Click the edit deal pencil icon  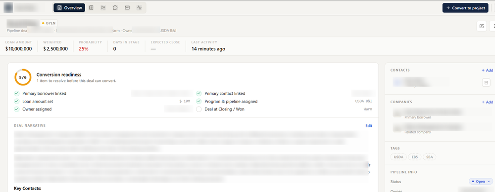tap(482, 26)
